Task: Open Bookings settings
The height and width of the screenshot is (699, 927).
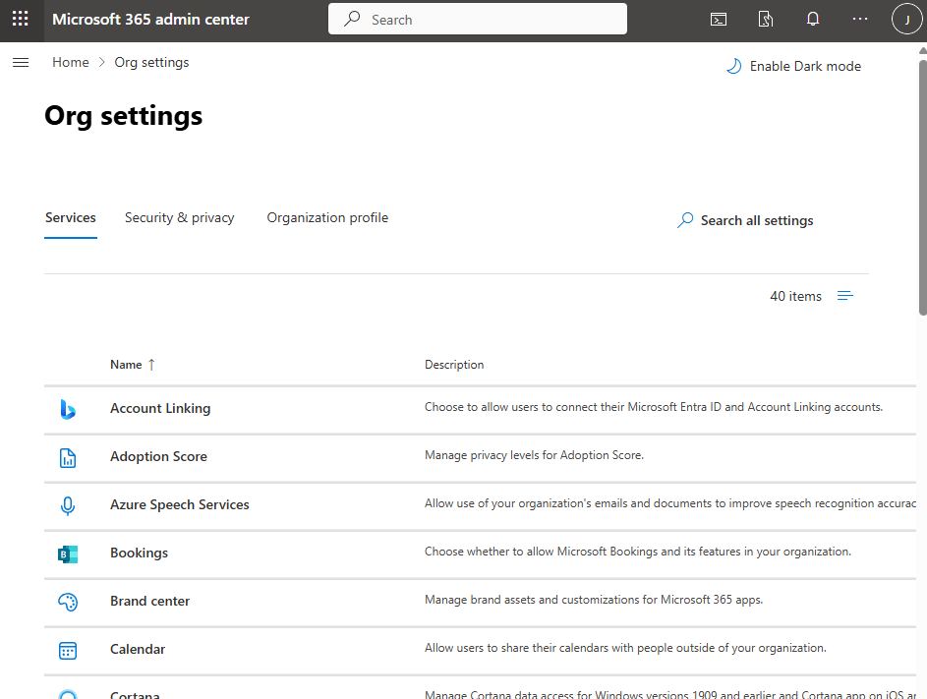Action: click(x=139, y=553)
